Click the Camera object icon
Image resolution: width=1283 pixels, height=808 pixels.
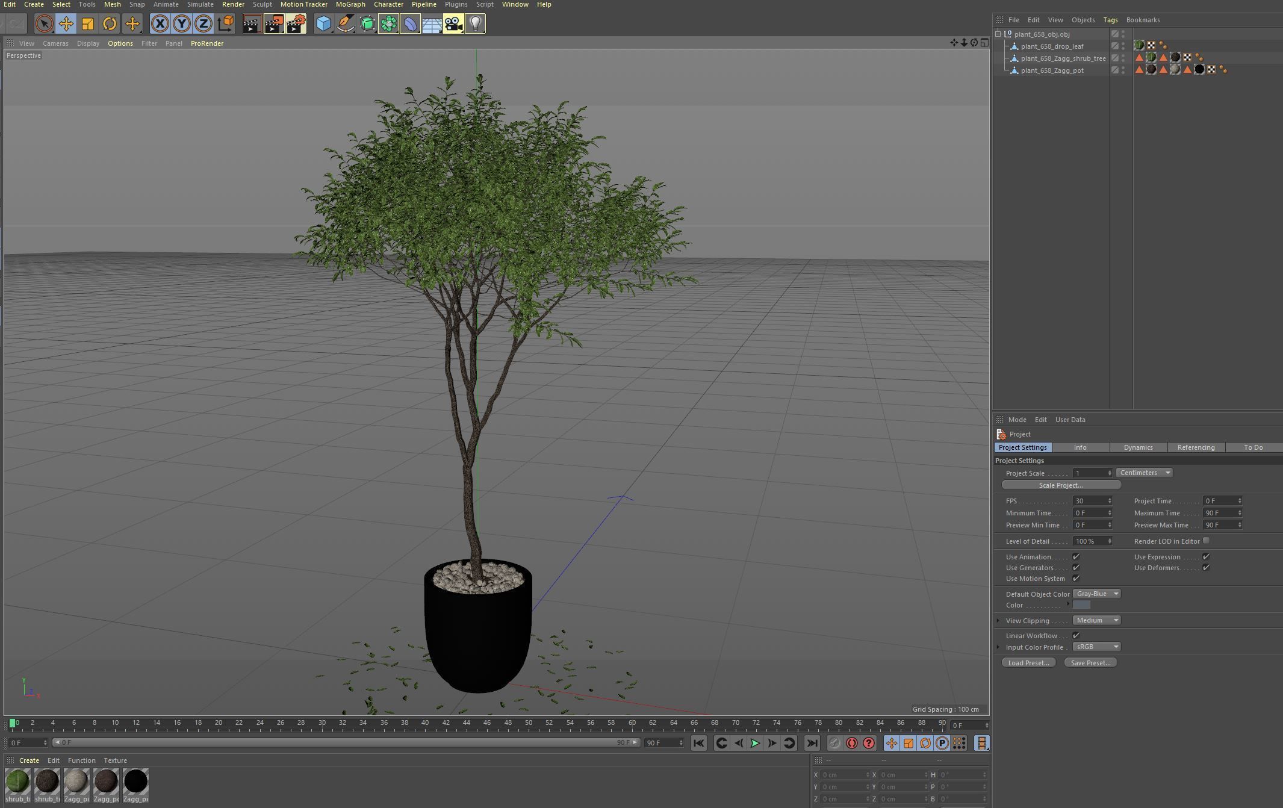click(453, 24)
